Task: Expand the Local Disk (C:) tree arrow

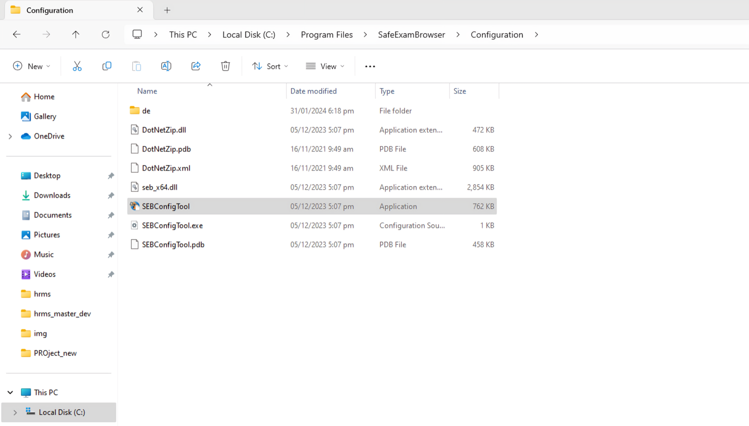Action: (15, 412)
